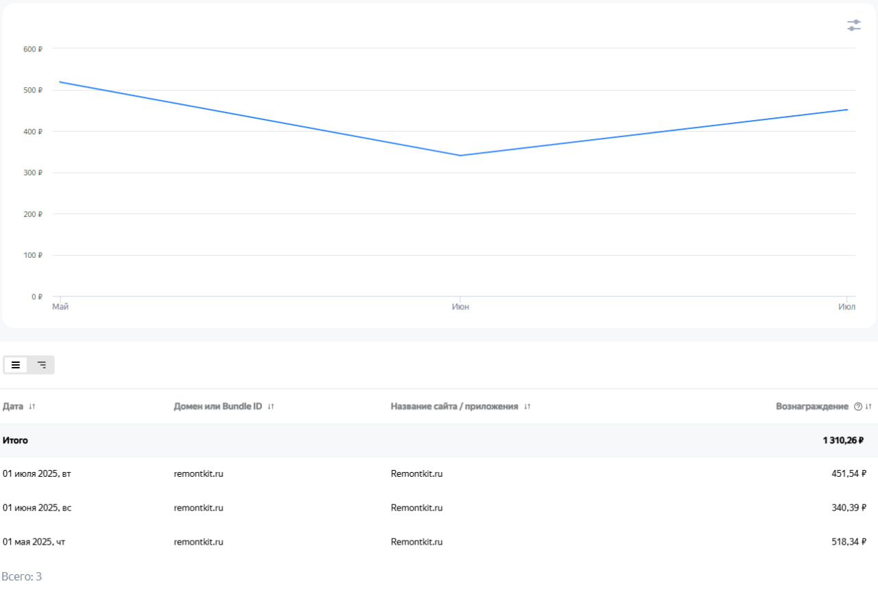The height and width of the screenshot is (590, 878).
Task: Click Домен или Bundle ID header
Action: pos(218,406)
